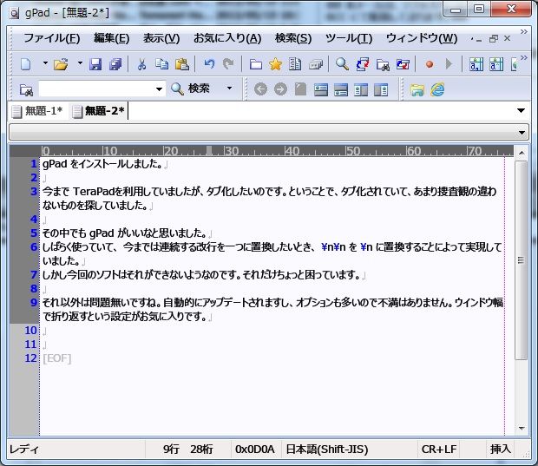538x466 pixels.
Task: Open the dropdown arrow beside the New icon
Action: pyautogui.click(x=45, y=63)
